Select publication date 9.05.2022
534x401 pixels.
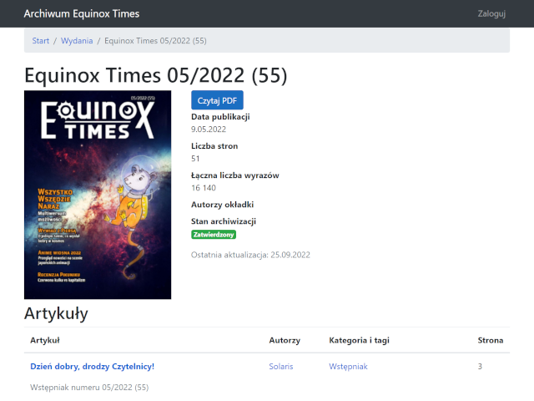[209, 129]
